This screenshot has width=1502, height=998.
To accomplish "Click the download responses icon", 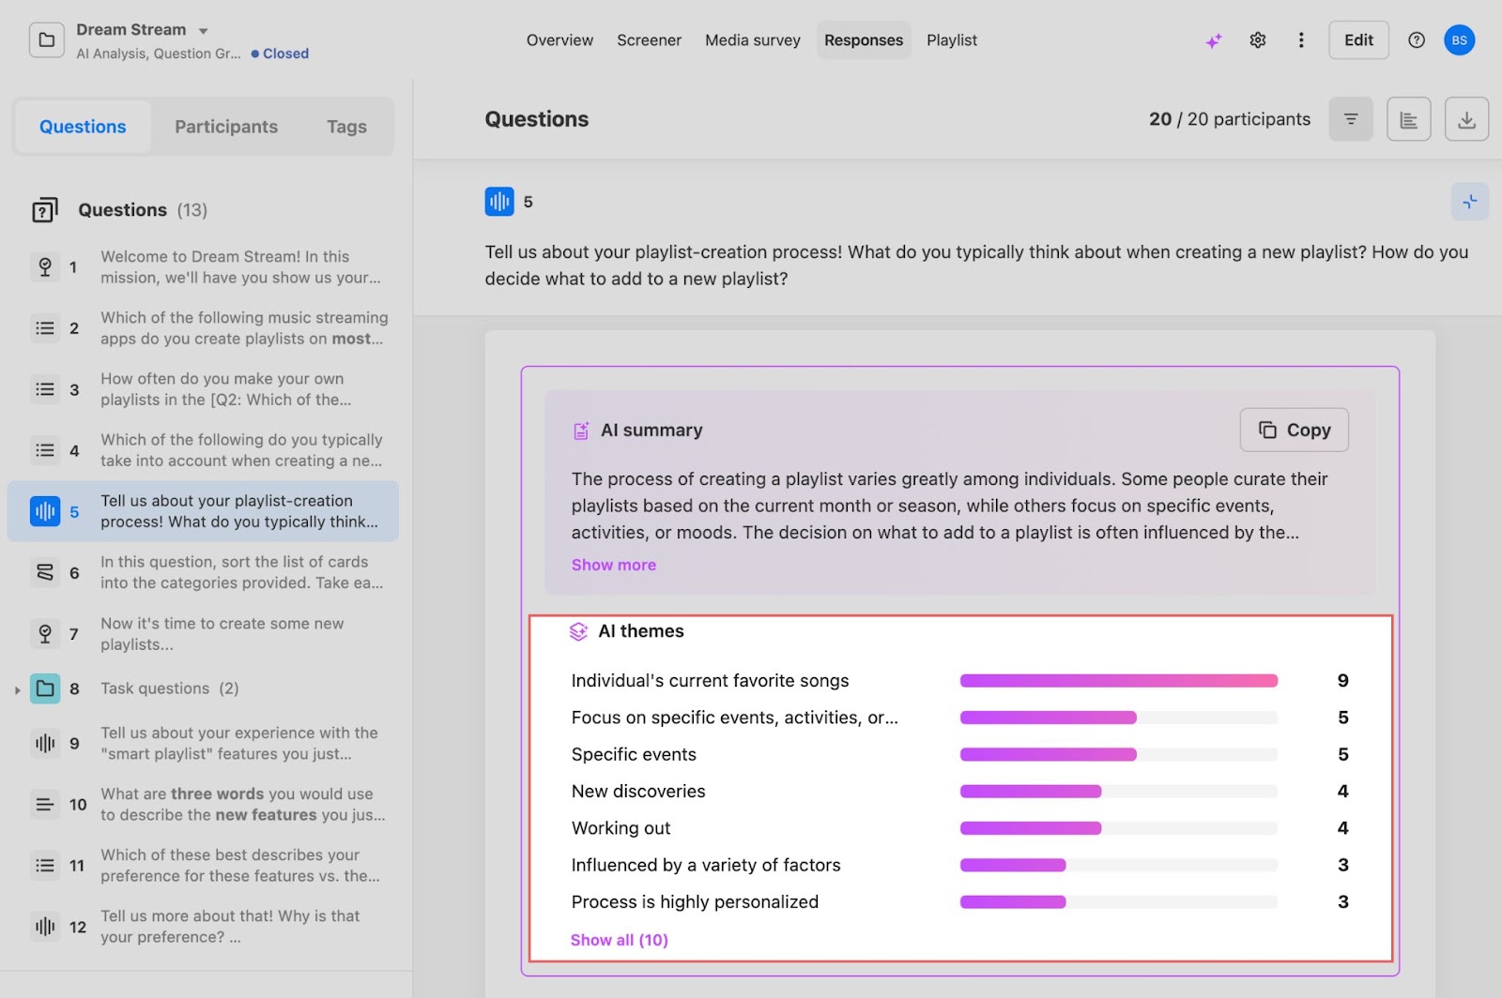I will tap(1466, 119).
